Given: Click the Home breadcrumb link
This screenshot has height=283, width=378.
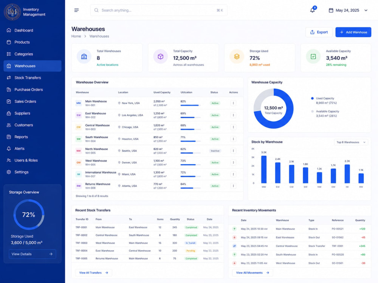Looking at the screenshot, I should (x=76, y=36).
